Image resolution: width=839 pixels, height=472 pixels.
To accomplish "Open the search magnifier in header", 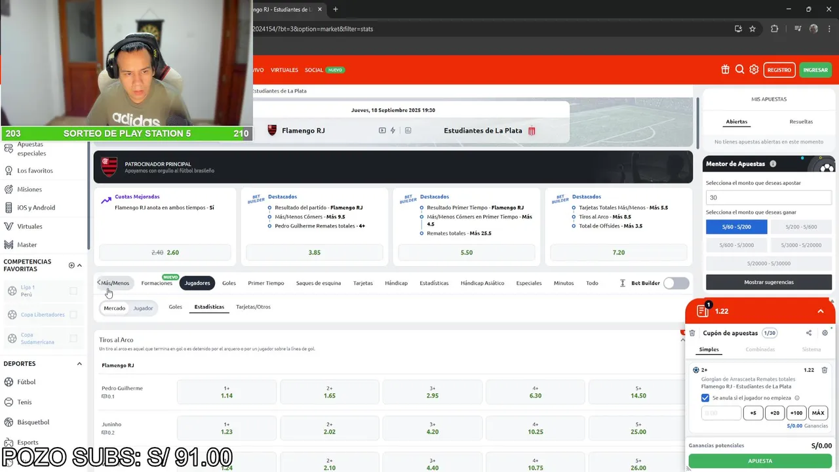I will click(739, 69).
